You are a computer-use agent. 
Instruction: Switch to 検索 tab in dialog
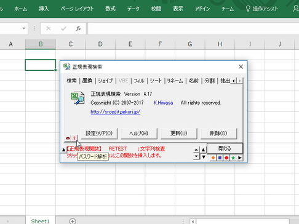tap(71, 81)
